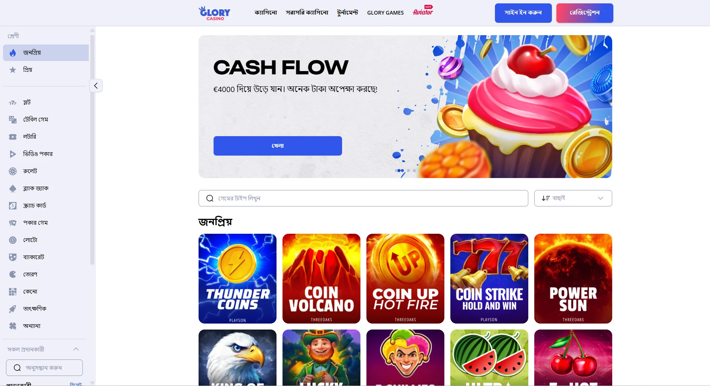
Task: Click the খেলা play button on banner
Action: click(x=278, y=146)
